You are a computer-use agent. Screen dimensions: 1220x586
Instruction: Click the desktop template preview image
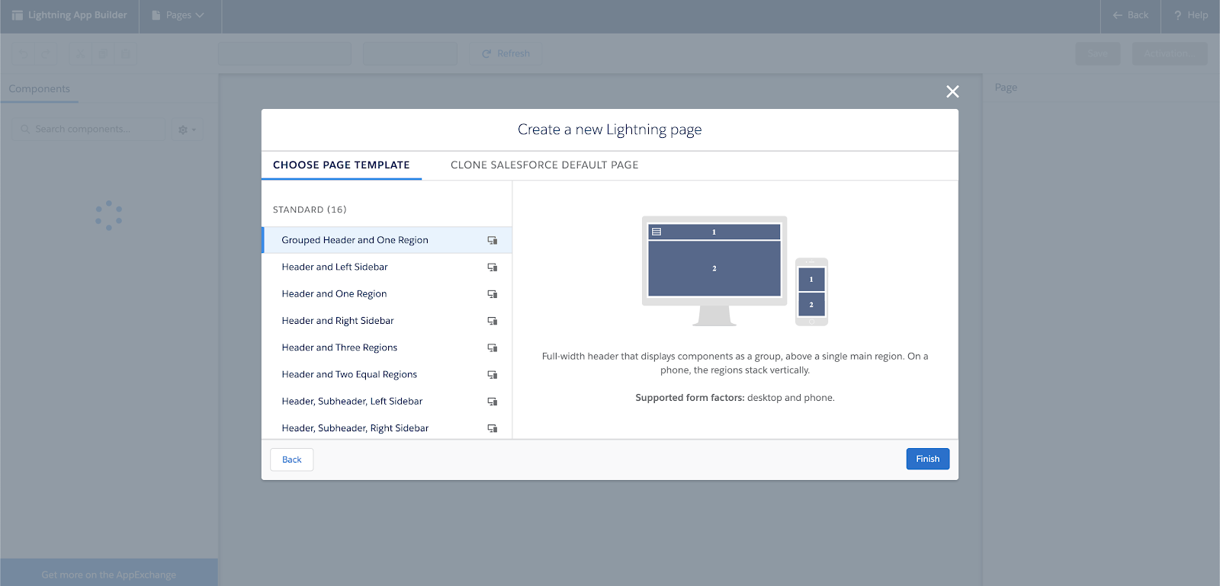714,271
